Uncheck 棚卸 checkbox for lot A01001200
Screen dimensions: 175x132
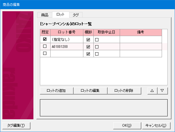(x=88, y=47)
